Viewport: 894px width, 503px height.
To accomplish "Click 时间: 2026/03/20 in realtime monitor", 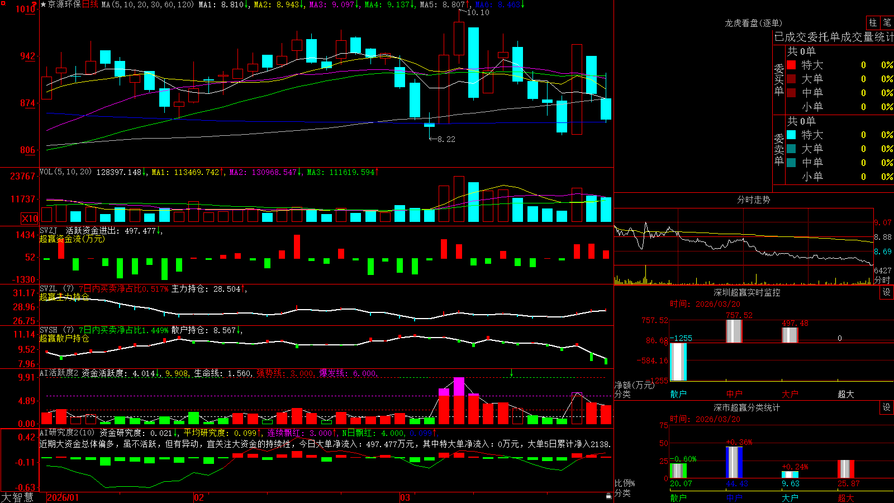I will [705, 304].
